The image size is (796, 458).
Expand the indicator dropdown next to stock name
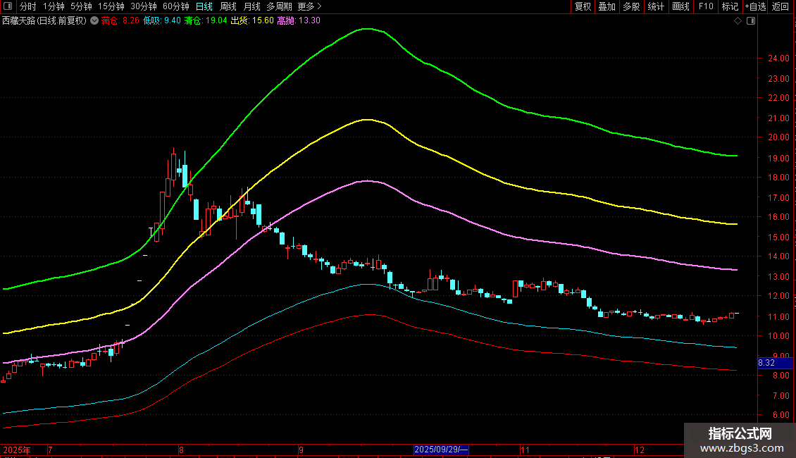coord(94,20)
